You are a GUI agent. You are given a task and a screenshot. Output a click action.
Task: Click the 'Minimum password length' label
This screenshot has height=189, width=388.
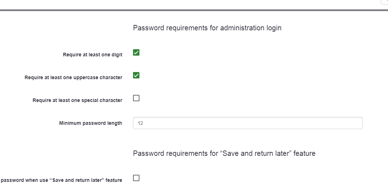coord(91,123)
